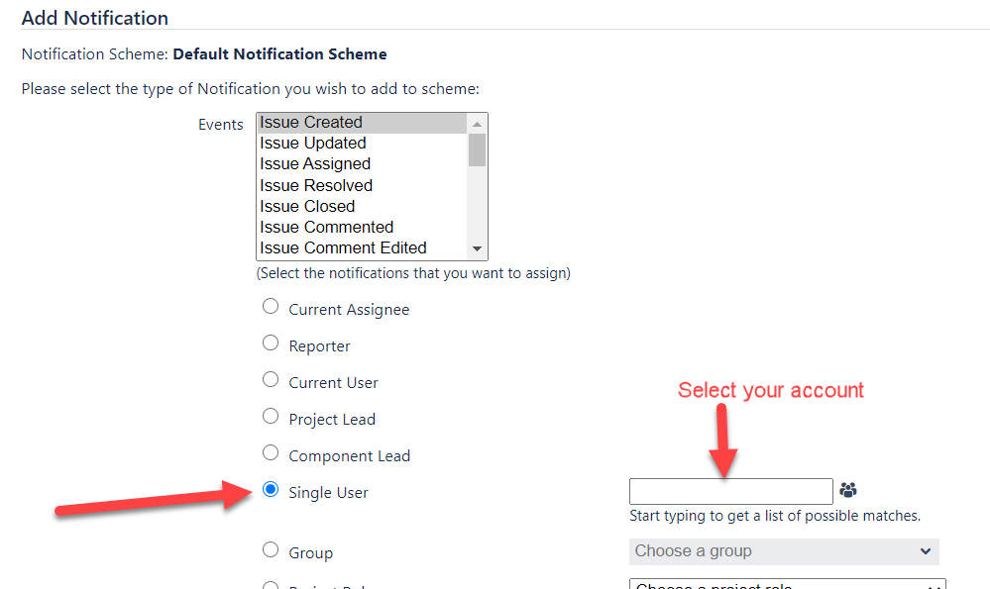Select Issue Created in the Events list
This screenshot has width=990, height=589.
pos(362,123)
